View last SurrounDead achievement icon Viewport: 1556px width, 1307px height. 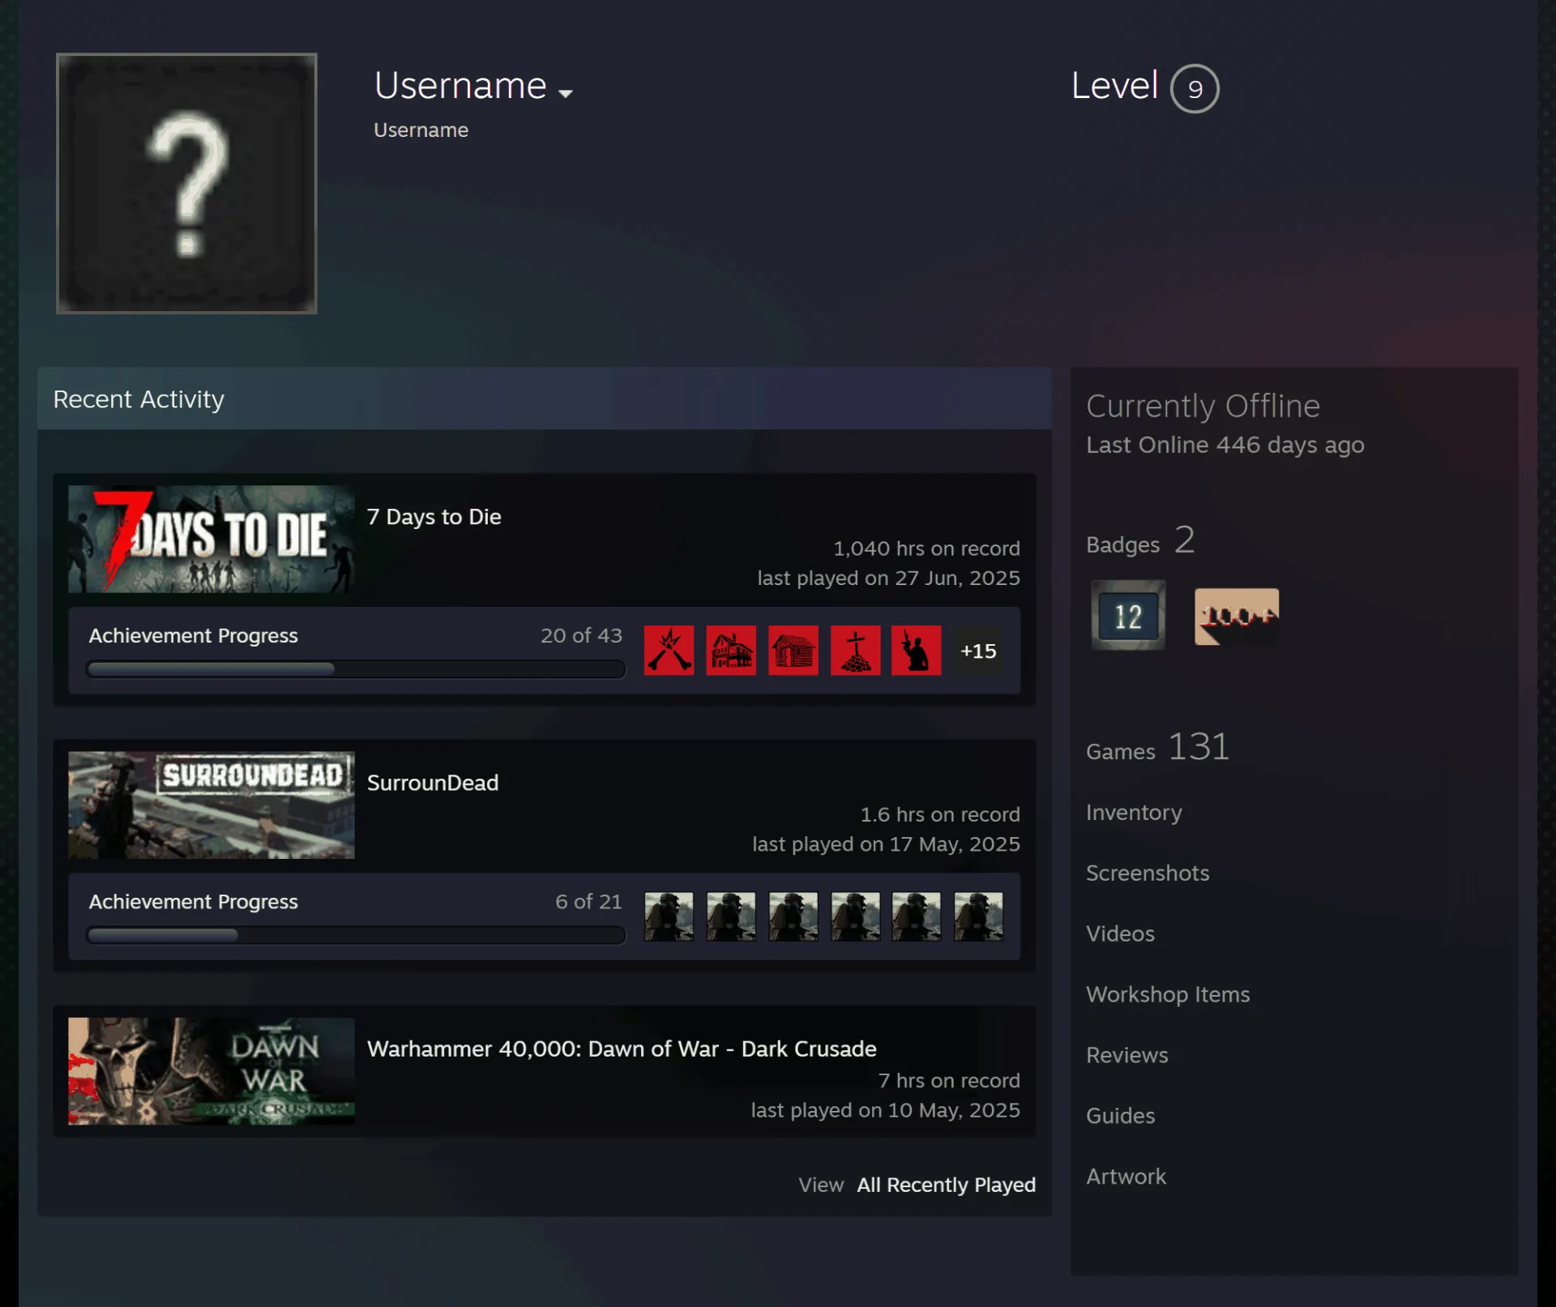(x=978, y=916)
